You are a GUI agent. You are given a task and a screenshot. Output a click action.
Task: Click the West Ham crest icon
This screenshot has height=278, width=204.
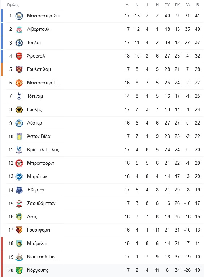point(19,69)
